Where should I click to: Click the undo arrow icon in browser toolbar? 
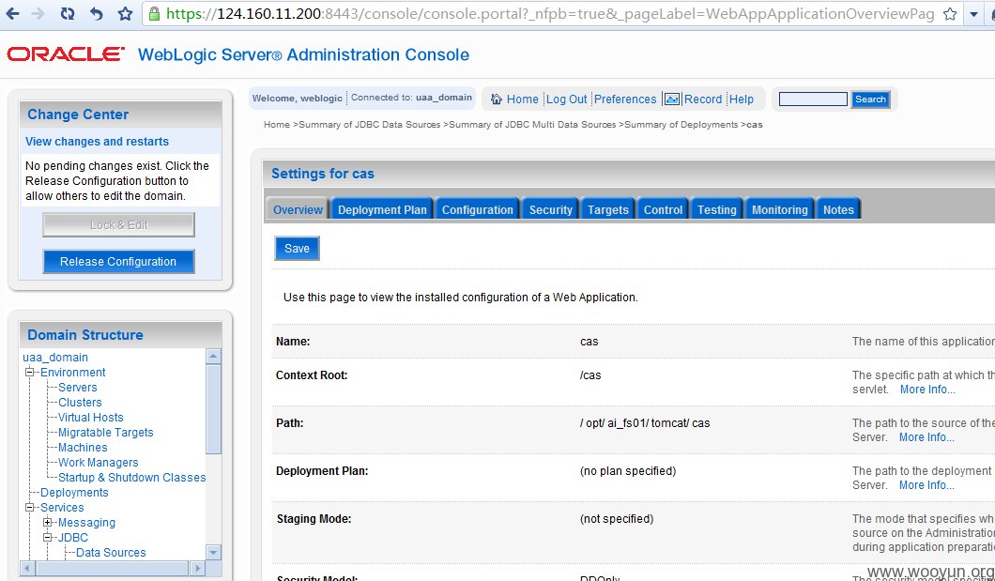[x=97, y=13]
